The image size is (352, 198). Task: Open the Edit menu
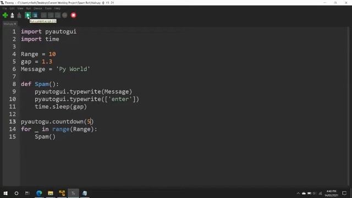pyautogui.click(x=12, y=8)
